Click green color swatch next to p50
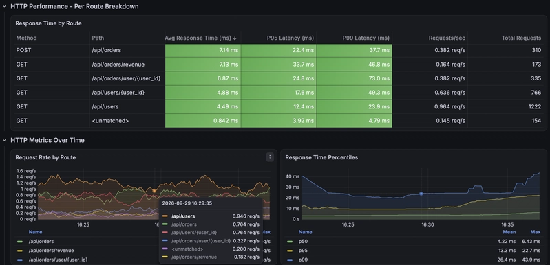The height and width of the screenshot is (265, 550). click(290, 242)
